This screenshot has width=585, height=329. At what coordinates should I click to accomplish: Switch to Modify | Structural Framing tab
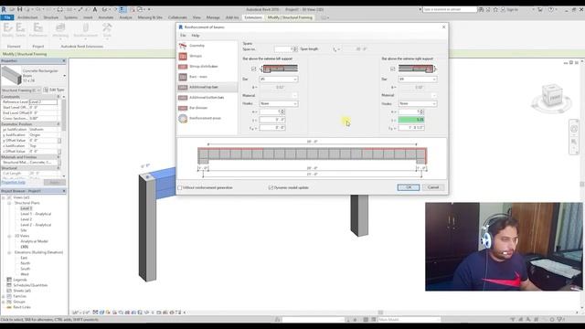click(290, 17)
